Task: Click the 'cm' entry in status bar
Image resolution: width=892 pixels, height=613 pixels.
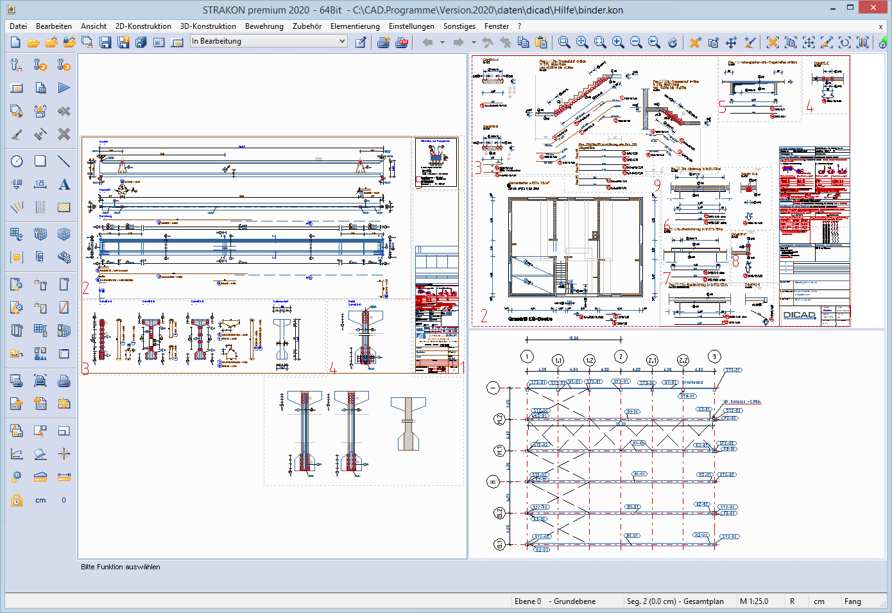Action: 819,601
